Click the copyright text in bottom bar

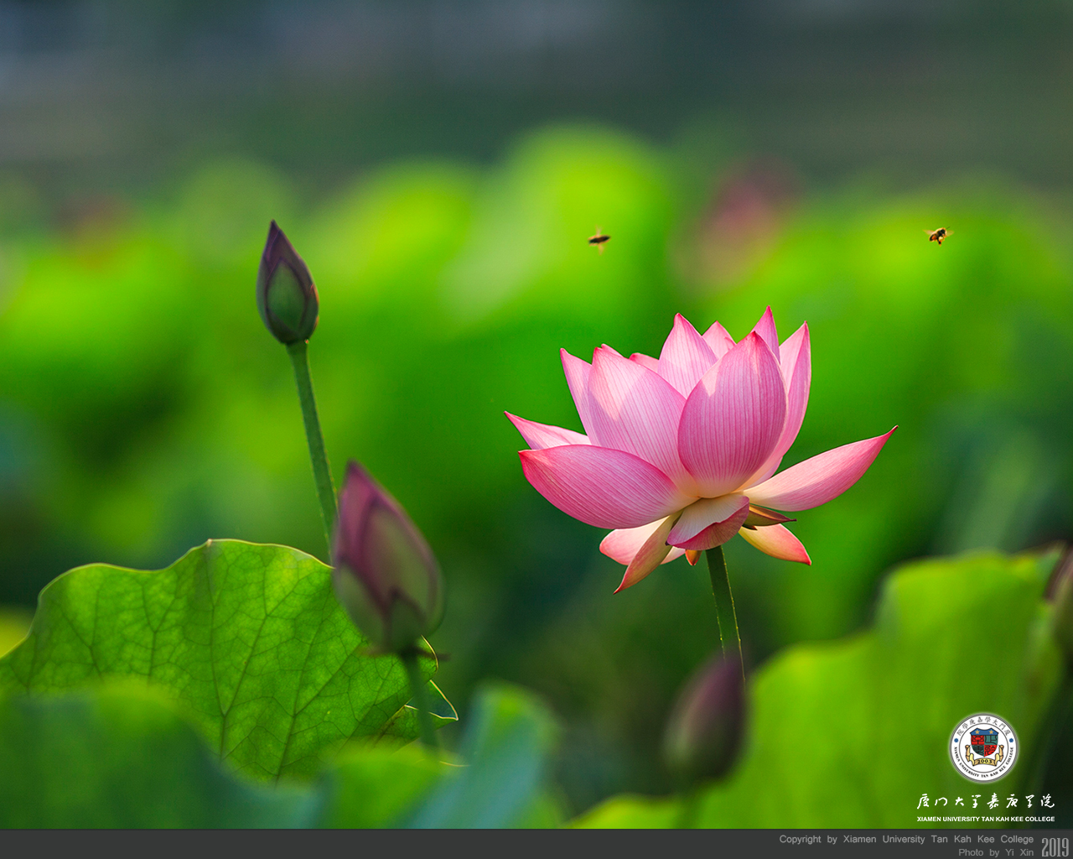pos(905,839)
